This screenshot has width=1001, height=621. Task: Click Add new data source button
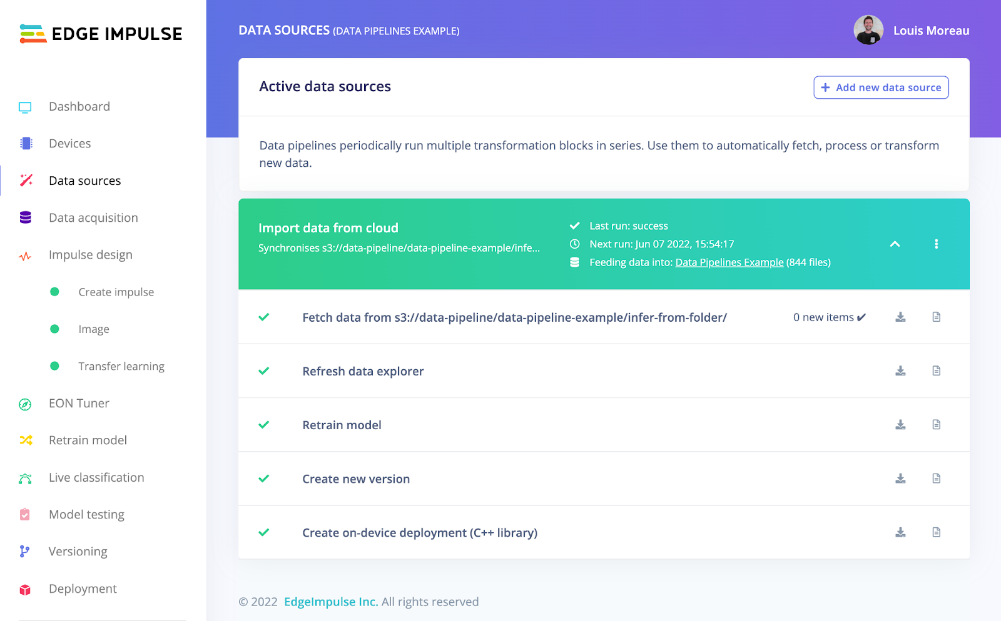point(881,87)
